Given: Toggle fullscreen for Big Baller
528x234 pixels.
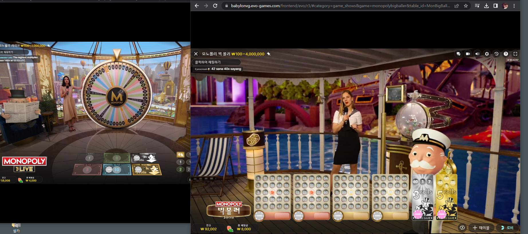Looking at the screenshot, I should point(515,54).
